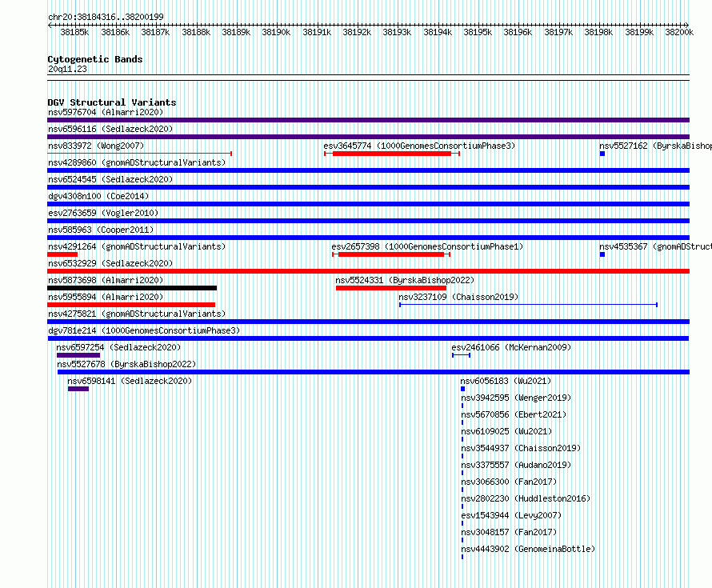712x588 pixels.
Task: Click dgv4308n100 (Coe2014) label
Action: coord(98,196)
